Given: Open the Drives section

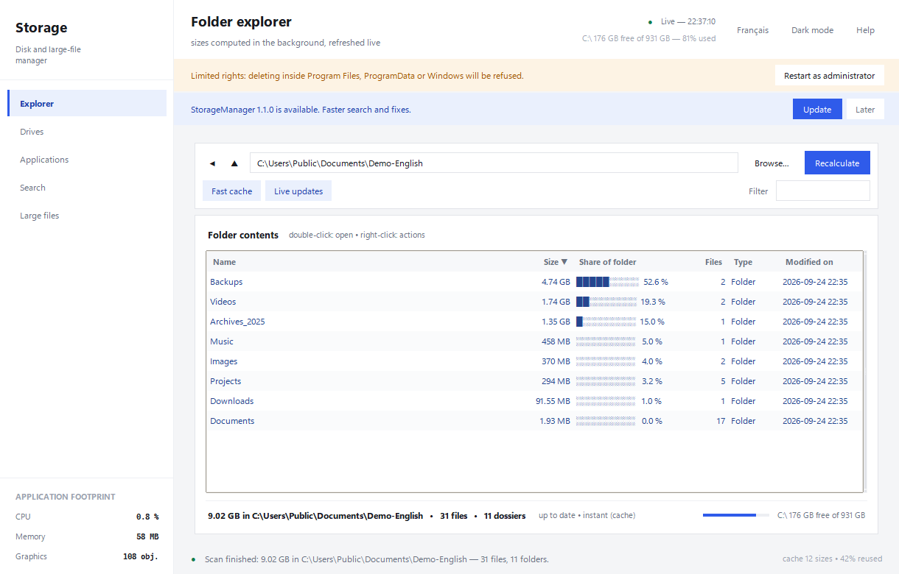Looking at the screenshot, I should tap(87, 132).
